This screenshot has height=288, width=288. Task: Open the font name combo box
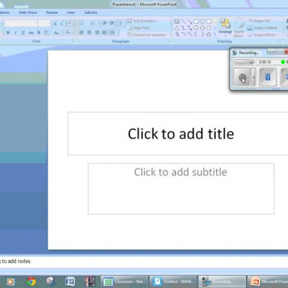(21, 24)
